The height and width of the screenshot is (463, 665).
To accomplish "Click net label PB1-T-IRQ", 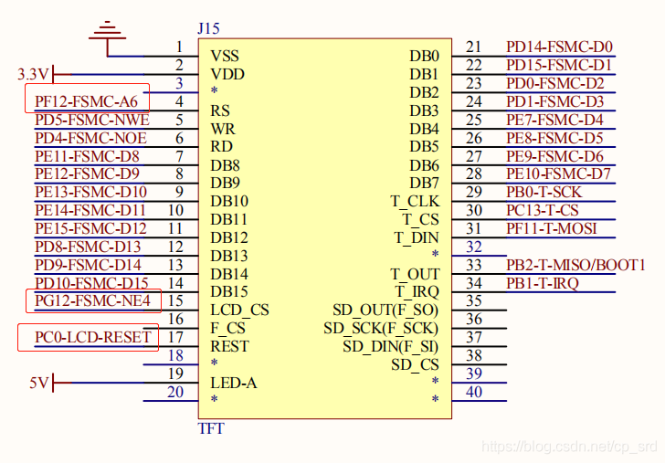I will [543, 283].
